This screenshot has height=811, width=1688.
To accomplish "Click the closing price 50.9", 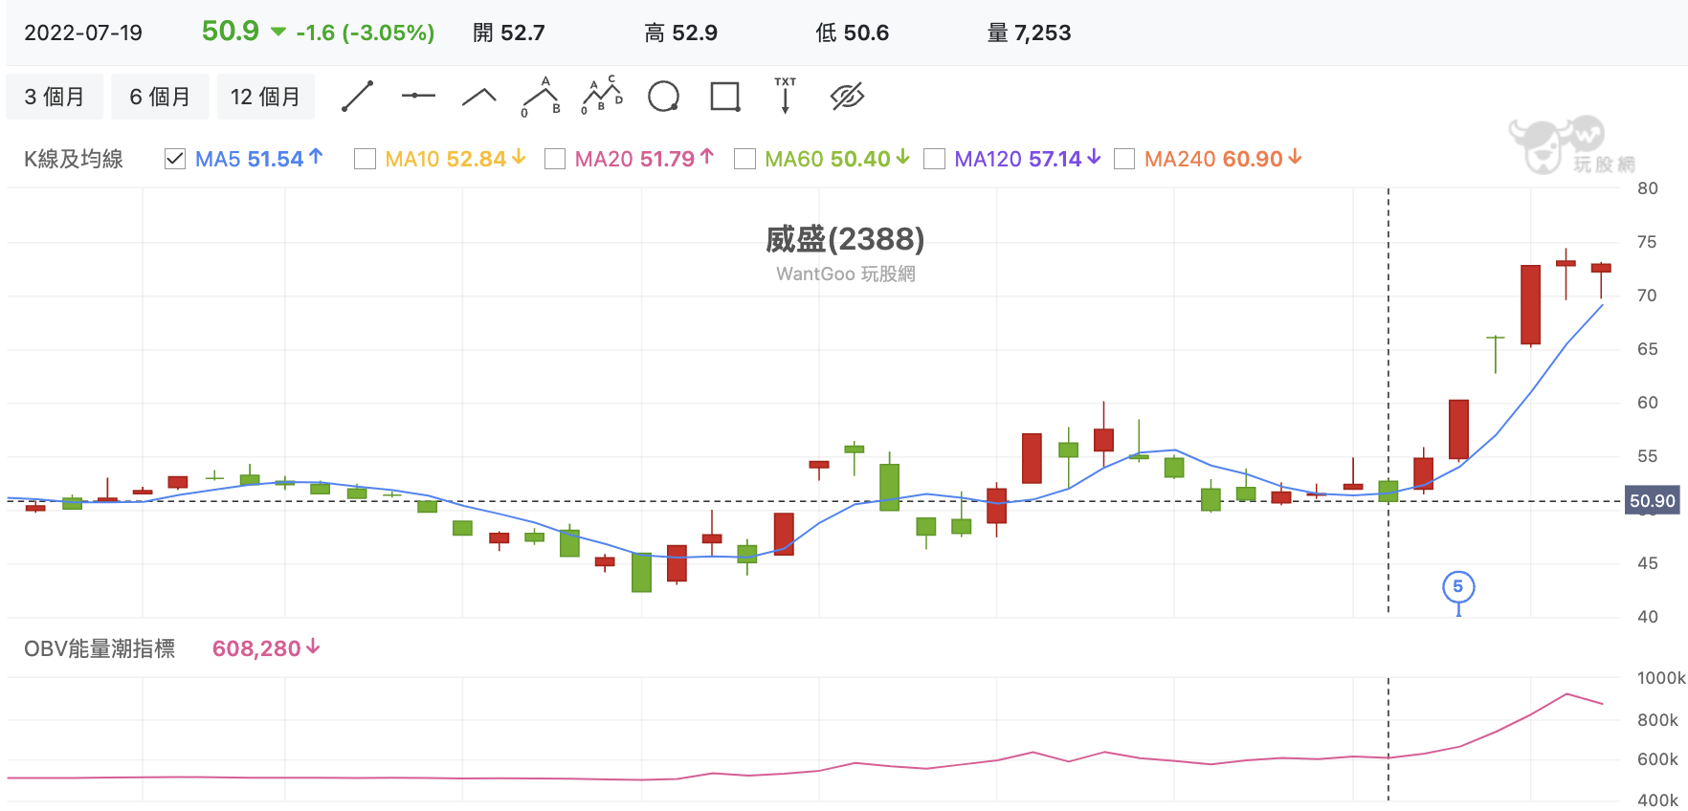I will coord(231,31).
